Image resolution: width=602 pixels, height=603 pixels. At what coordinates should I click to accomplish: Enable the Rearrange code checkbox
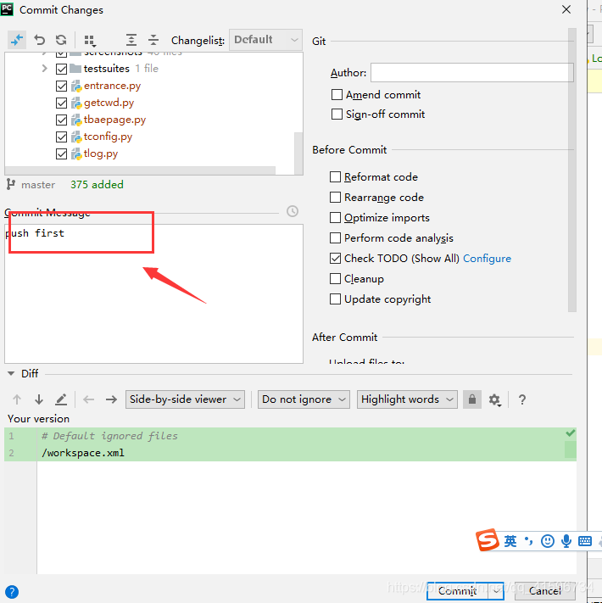point(335,198)
